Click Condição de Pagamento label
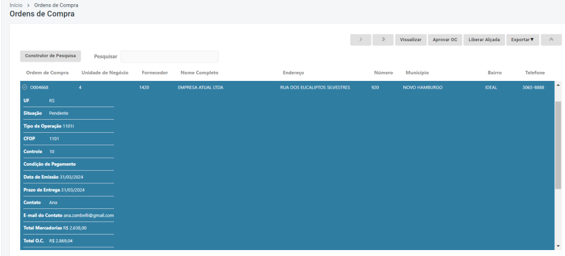This screenshot has width=565, height=256. 49,164
